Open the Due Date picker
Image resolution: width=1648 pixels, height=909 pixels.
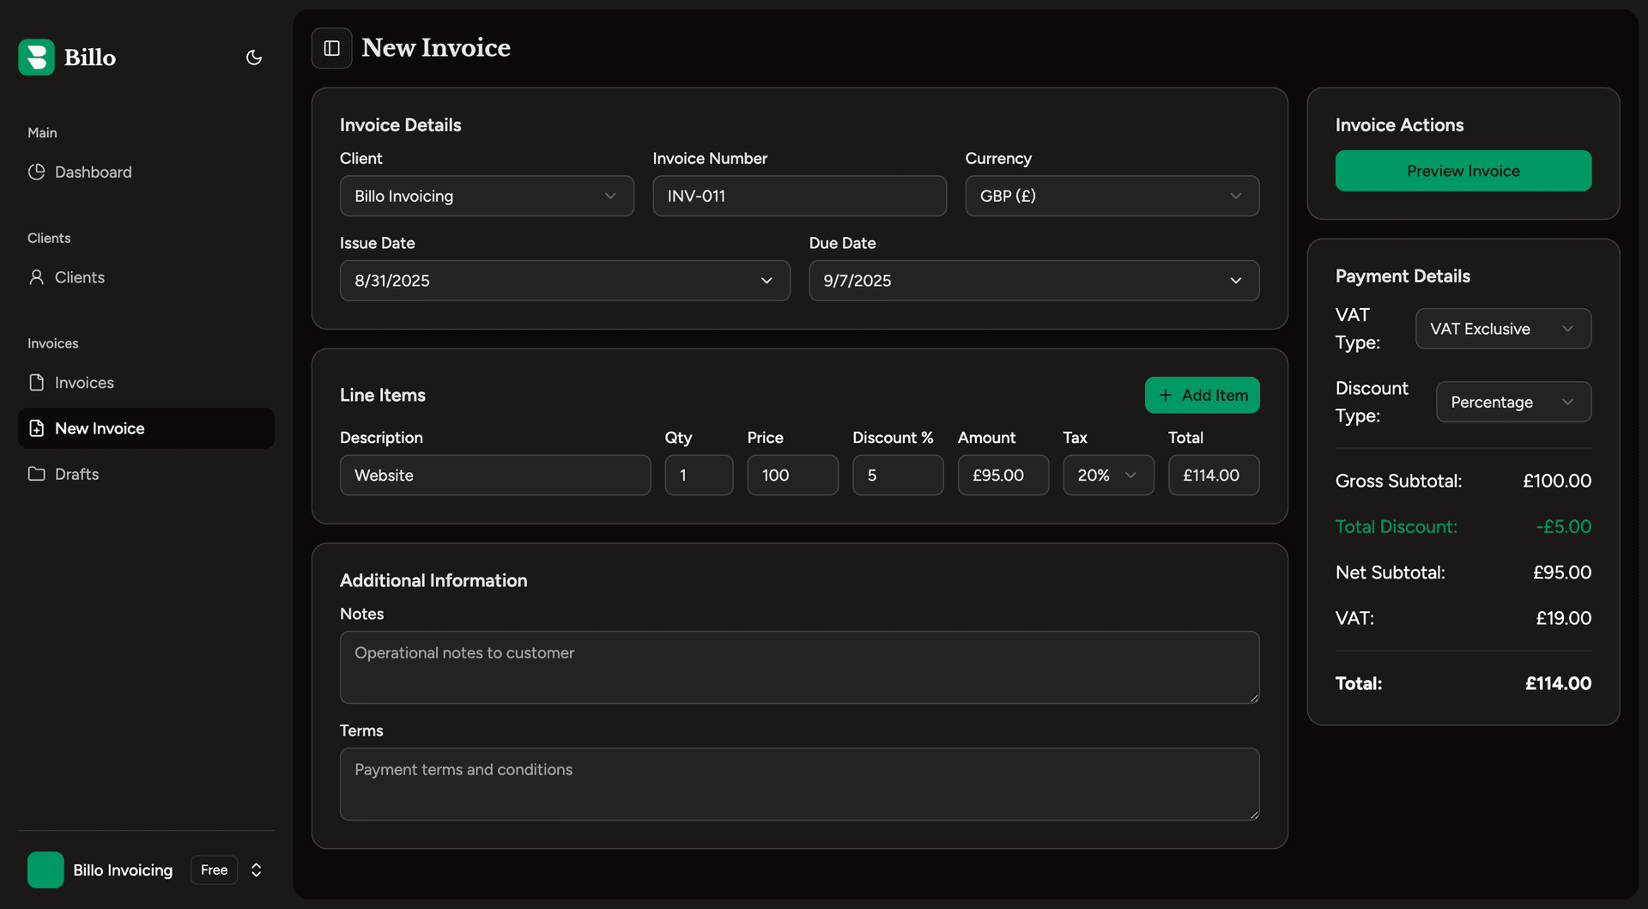1033,281
